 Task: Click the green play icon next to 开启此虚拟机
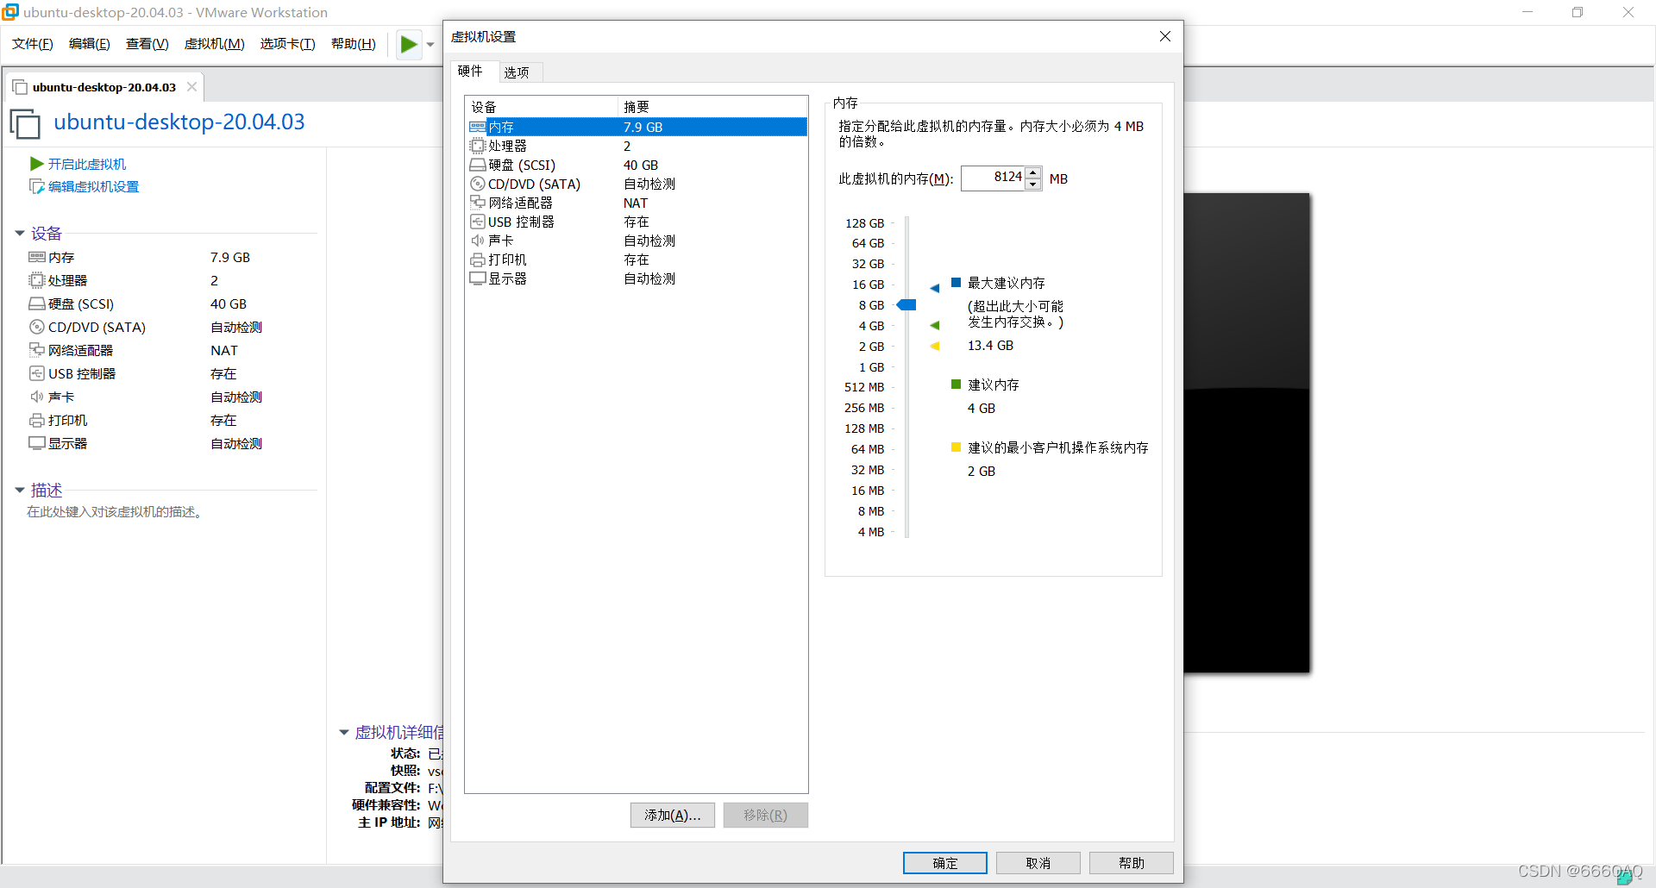[37, 164]
